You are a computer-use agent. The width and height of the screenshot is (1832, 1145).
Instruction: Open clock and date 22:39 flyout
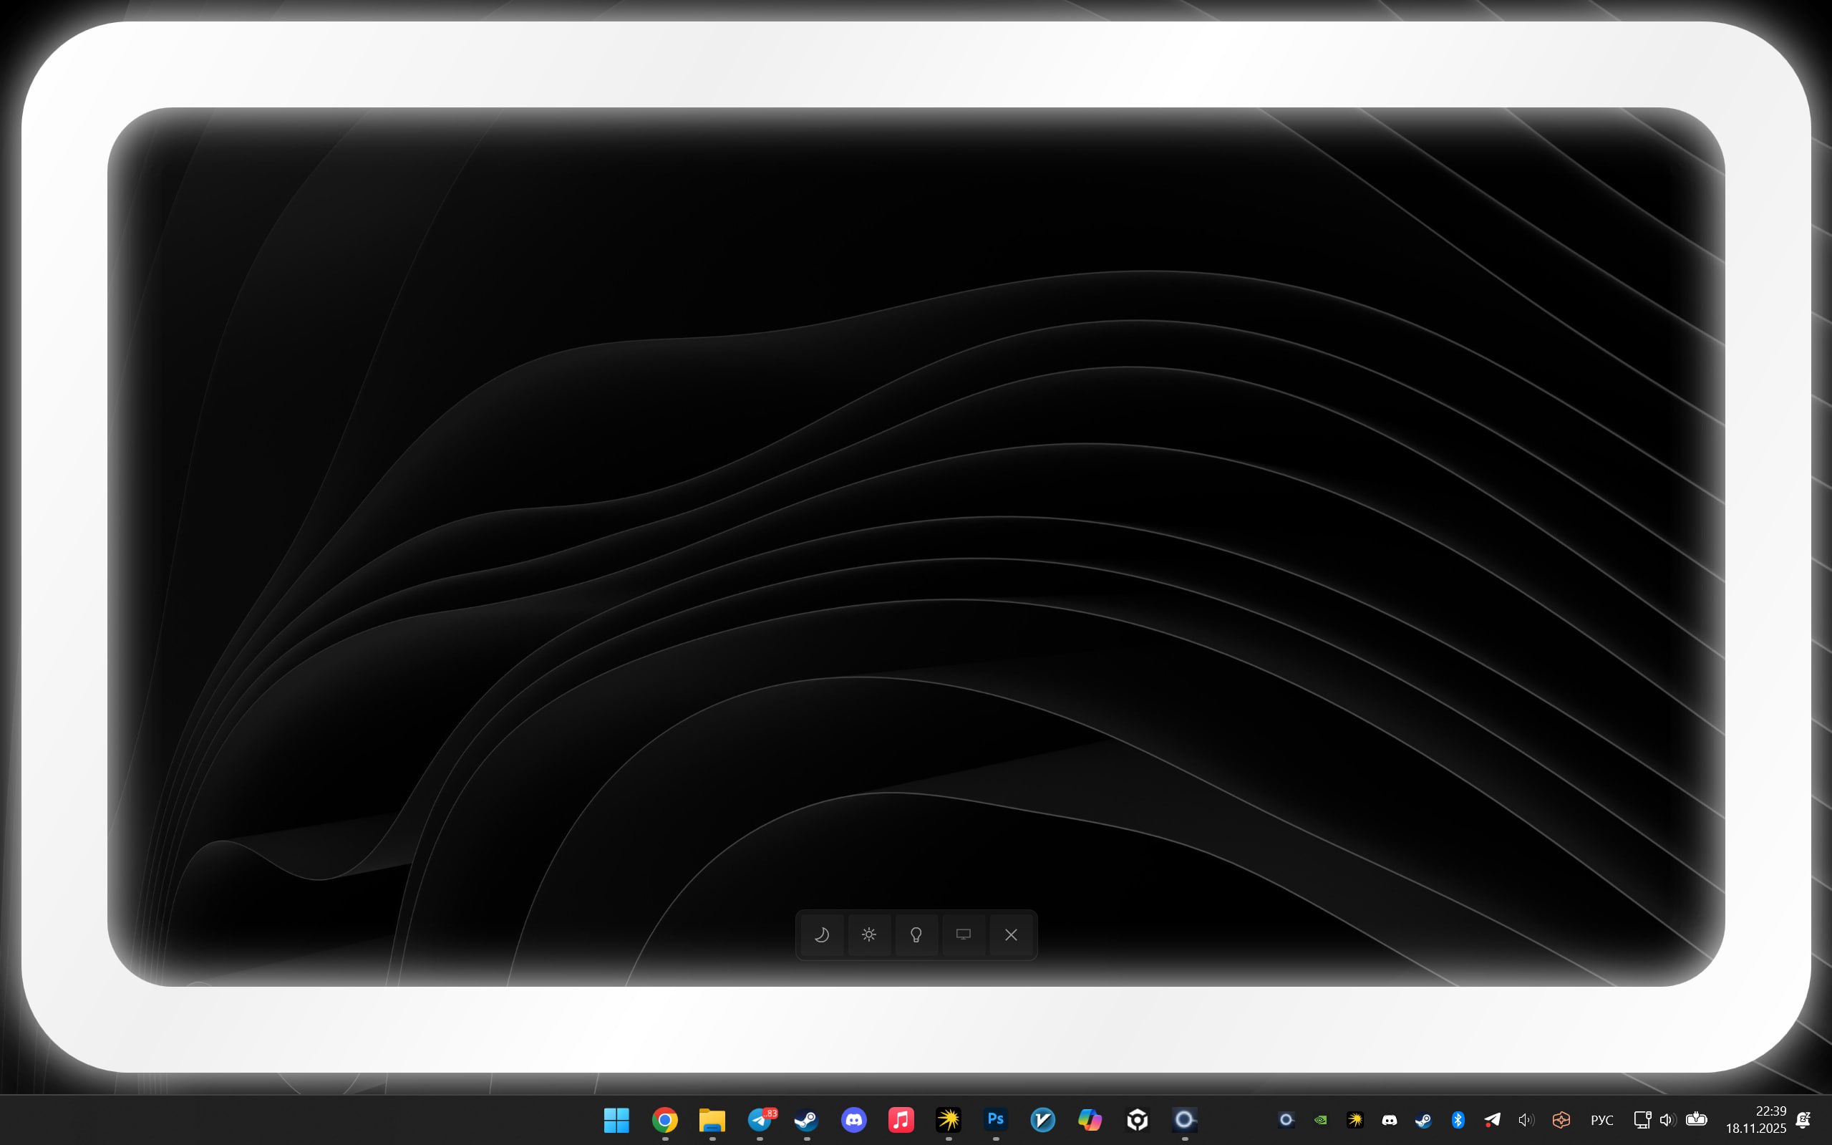[x=1755, y=1119]
